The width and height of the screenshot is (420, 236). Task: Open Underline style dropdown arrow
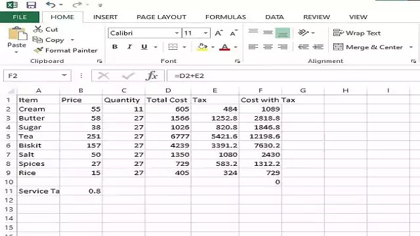pyautogui.click(x=156, y=47)
